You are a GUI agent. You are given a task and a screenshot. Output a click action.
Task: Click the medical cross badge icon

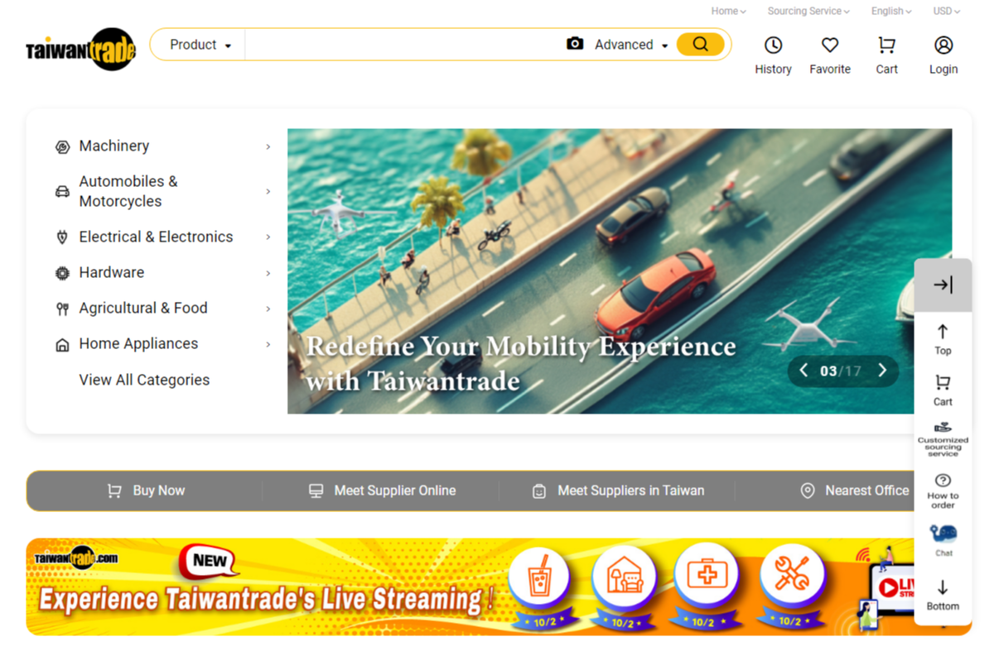pos(707,576)
